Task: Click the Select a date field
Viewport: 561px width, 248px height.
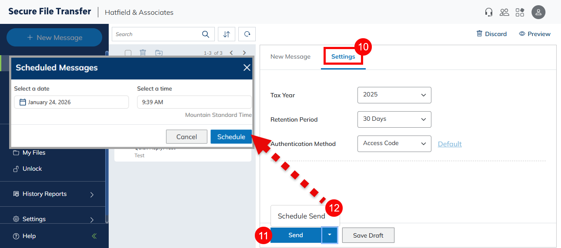Action: coord(71,103)
